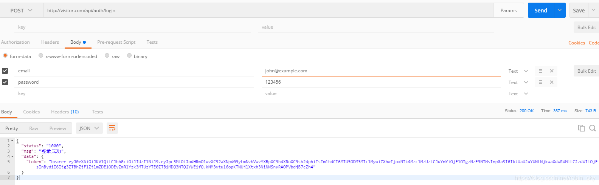The width and height of the screenshot is (599, 185).
Task: Expand the Send button dropdown arrow
Action: [x=560, y=10]
